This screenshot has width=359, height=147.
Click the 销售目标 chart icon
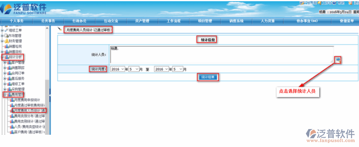point(7,52)
